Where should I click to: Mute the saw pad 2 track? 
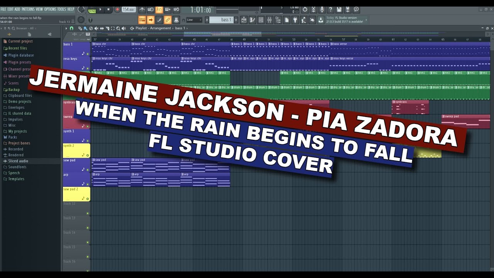tap(88, 198)
